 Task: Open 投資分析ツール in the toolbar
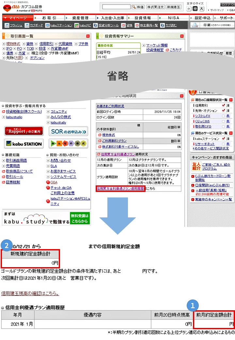click(x=106, y=25)
